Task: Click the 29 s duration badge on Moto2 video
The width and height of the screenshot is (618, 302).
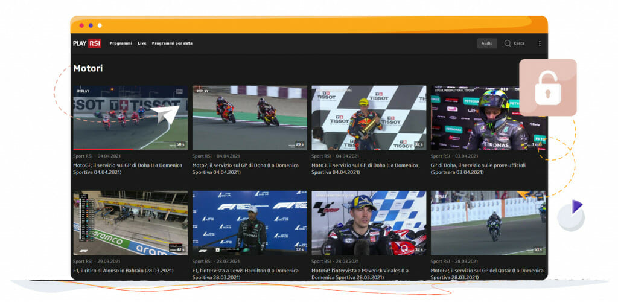Action: [300, 144]
